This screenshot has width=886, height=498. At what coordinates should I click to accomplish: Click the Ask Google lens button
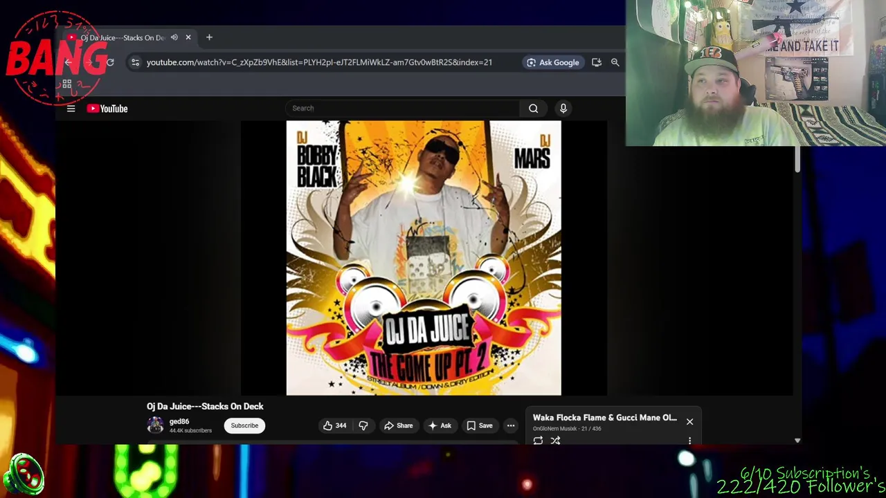[x=552, y=62]
